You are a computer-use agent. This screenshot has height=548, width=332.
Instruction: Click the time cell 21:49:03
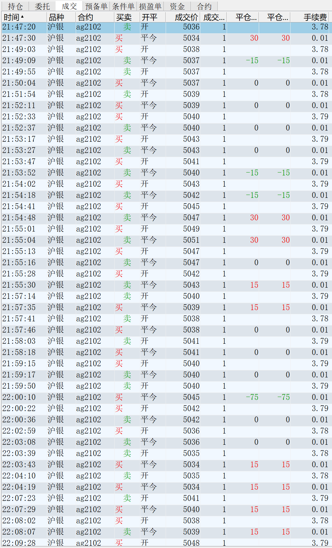(x=19, y=49)
